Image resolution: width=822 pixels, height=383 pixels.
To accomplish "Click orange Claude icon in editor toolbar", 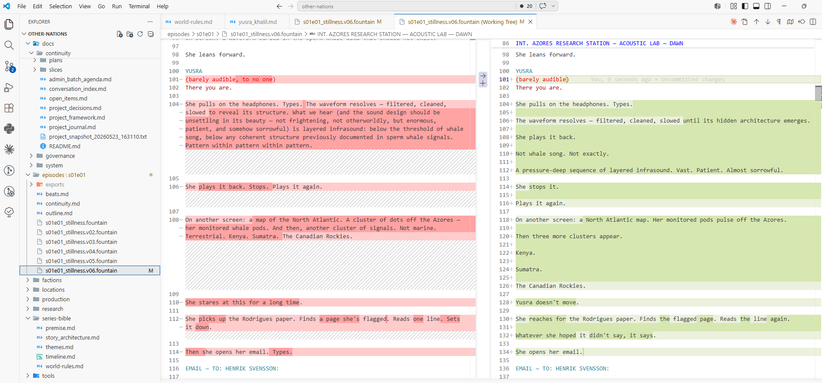I will [x=734, y=22].
